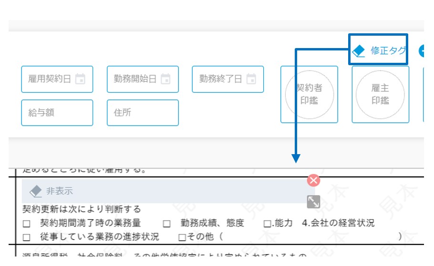
Task: Tick the 能力 checkbox
Action: (267, 224)
